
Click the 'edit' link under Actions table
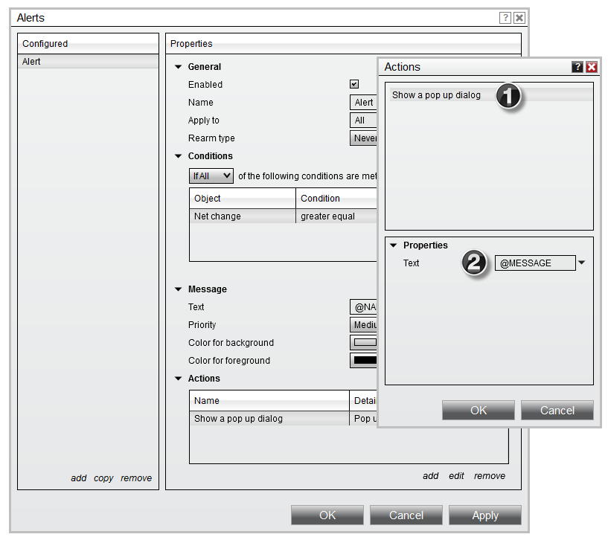[x=456, y=476]
